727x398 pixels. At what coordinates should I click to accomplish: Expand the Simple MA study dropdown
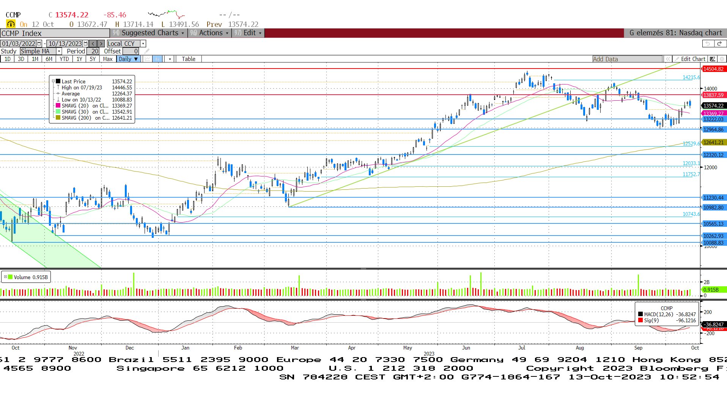59,51
